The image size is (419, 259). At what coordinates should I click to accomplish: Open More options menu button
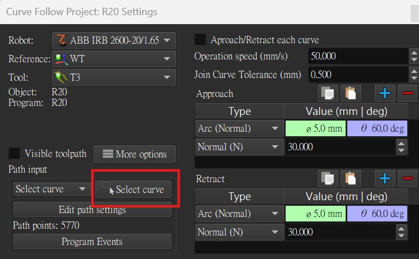[x=134, y=154]
